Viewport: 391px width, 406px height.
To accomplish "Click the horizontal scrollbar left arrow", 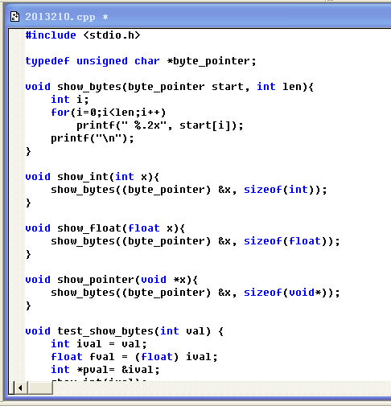I will [20, 388].
